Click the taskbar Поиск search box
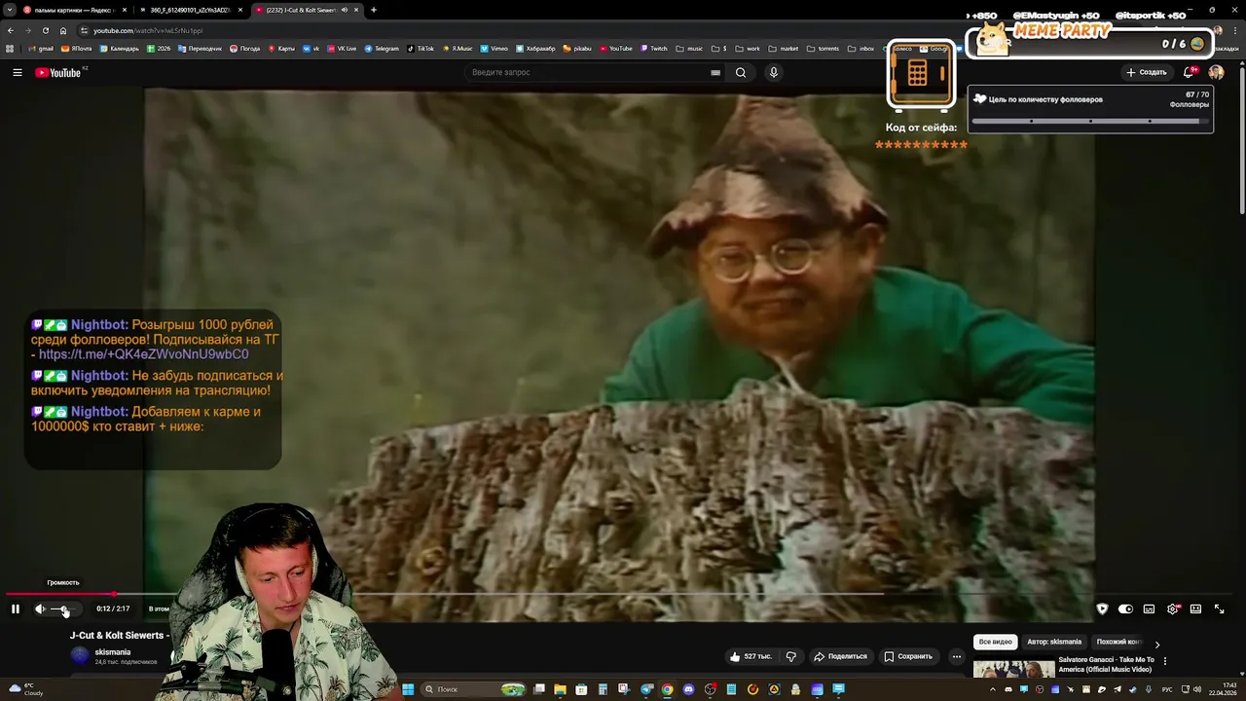This screenshot has width=1246, height=701. [x=472, y=689]
